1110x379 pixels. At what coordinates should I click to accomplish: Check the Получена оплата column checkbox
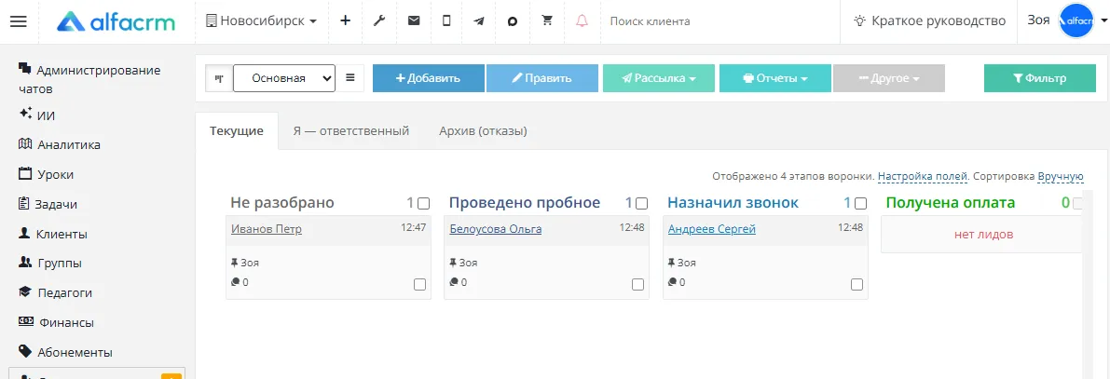pyautogui.click(x=1078, y=204)
